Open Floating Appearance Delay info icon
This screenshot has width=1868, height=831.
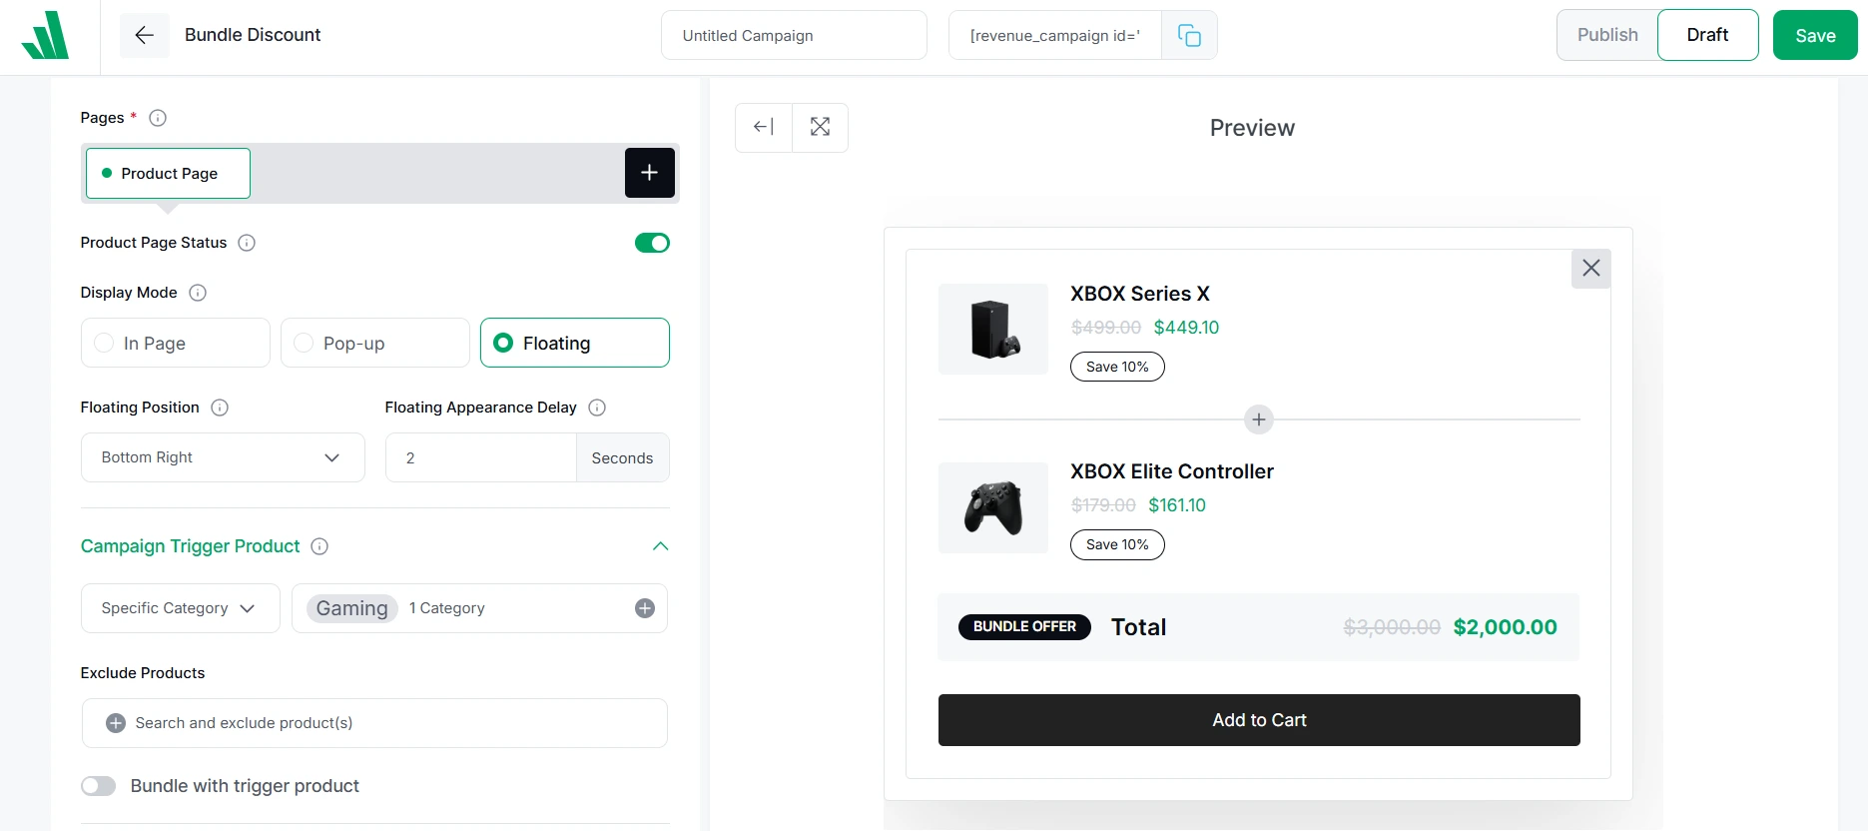tap(597, 408)
